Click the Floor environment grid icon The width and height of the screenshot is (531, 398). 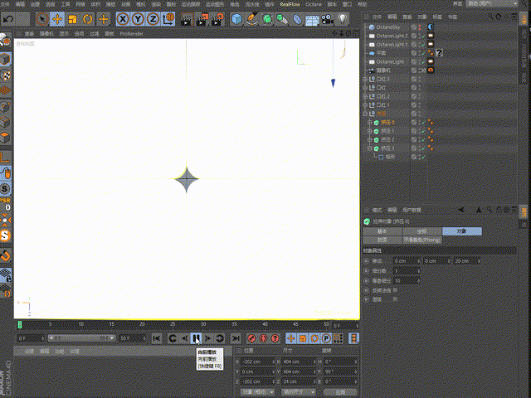312,20
